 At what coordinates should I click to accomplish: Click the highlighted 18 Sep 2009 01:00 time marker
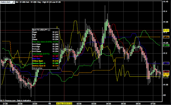64,103
